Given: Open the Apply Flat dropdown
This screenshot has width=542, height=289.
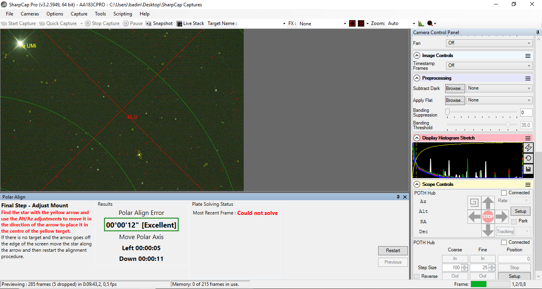Looking at the screenshot, I should click(499, 100).
